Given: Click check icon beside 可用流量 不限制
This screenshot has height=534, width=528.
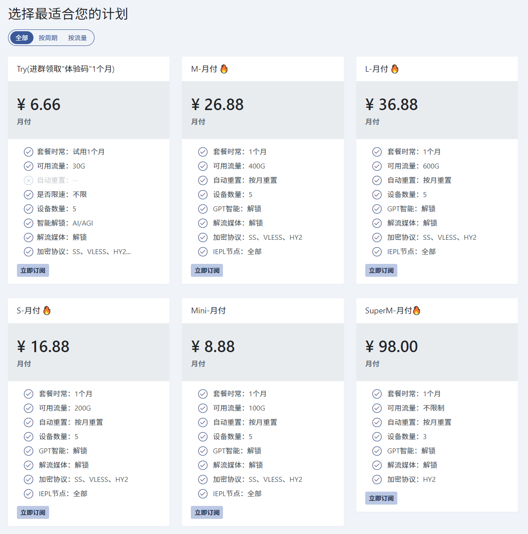Looking at the screenshot, I should [377, 408].
